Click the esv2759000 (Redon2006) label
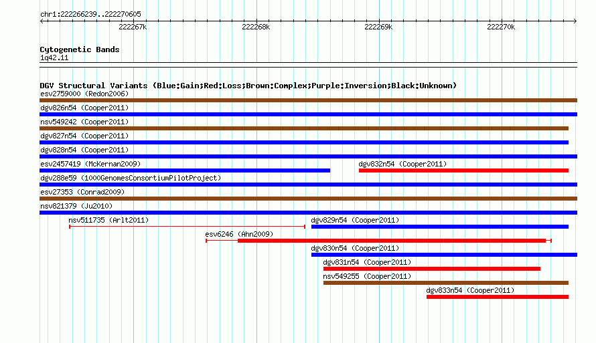The image size is (596, 343). tap(84, 94)
